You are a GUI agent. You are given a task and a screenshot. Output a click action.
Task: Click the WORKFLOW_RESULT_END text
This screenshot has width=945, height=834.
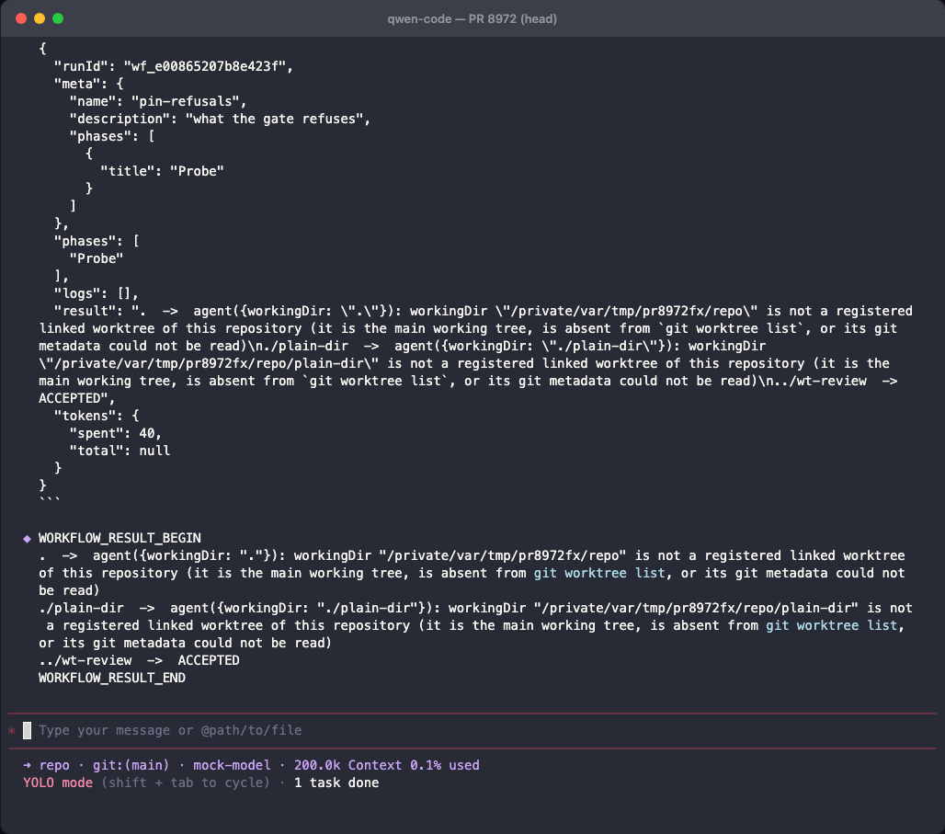coord(112,678)
